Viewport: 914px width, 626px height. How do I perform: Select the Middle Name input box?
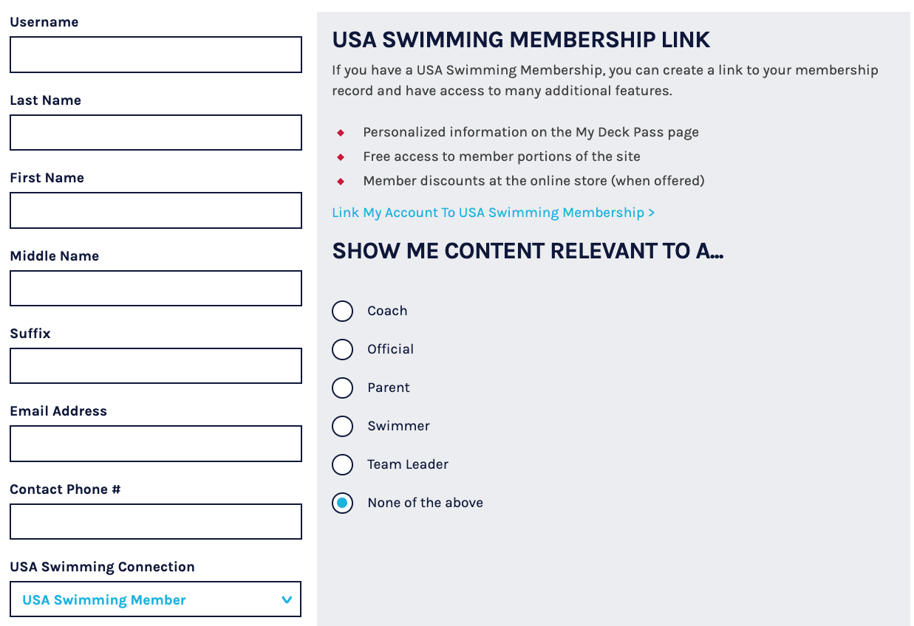(156, 288)
